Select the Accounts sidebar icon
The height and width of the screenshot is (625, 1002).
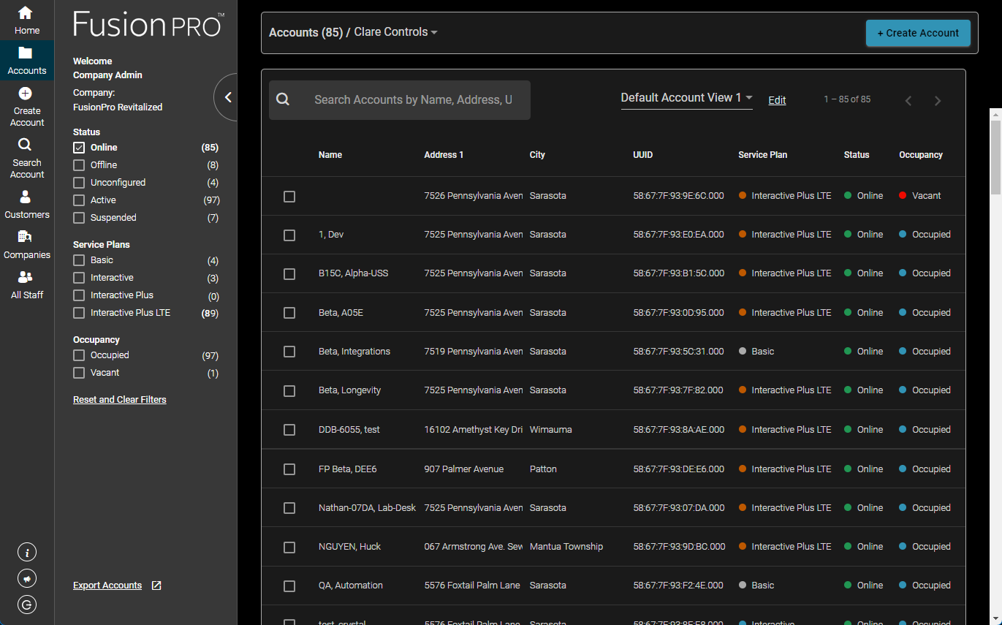26,59
